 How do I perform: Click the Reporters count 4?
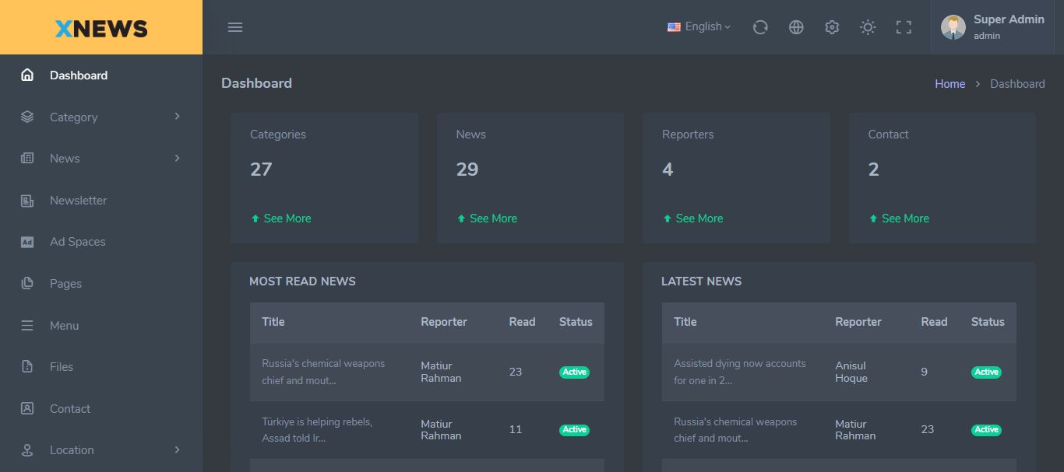tap(668, 170)
